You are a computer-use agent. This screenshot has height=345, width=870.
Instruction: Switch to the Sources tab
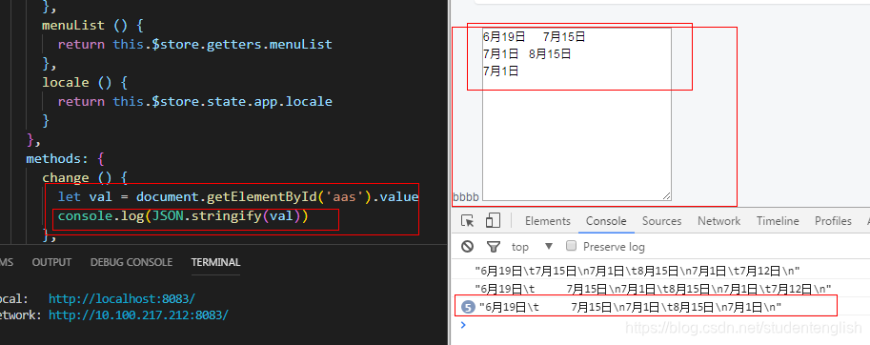click(662, 221)
